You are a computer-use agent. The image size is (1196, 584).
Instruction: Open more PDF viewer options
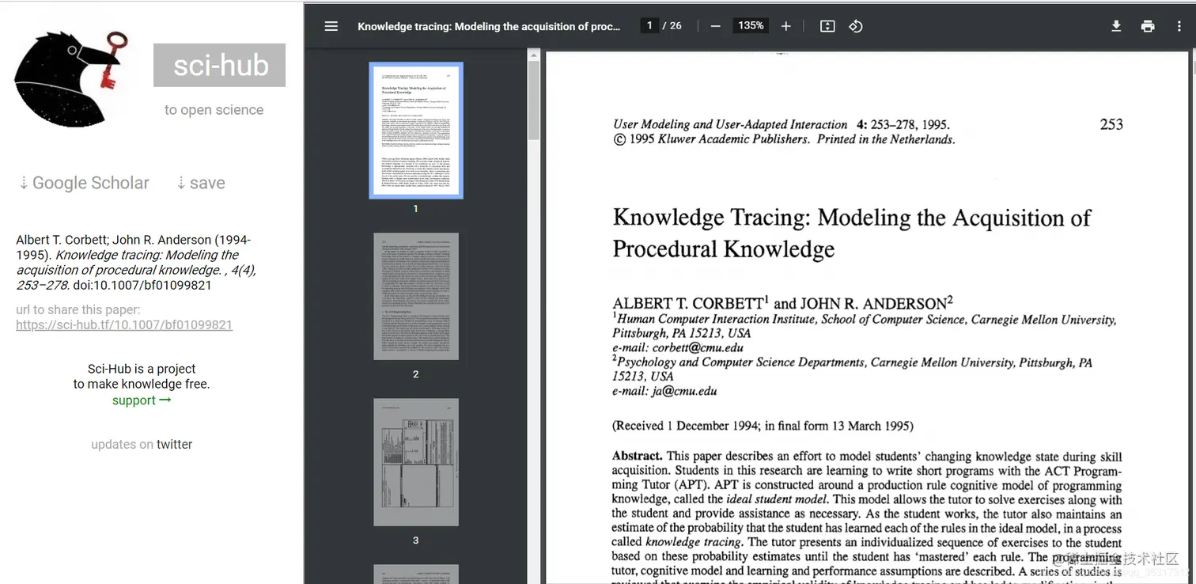tap(1179, 26)
